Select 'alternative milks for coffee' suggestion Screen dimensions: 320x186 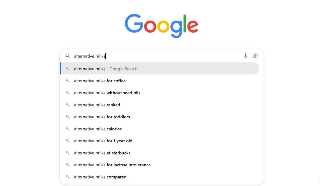[x=99, y=81]
